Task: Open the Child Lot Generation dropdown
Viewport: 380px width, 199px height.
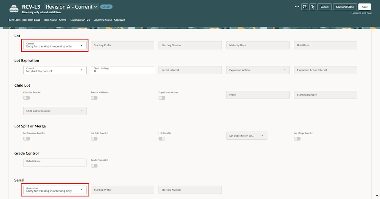Action: (55, 111)
